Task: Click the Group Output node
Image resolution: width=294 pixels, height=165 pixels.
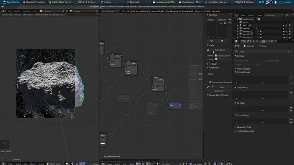Action: 175,105
